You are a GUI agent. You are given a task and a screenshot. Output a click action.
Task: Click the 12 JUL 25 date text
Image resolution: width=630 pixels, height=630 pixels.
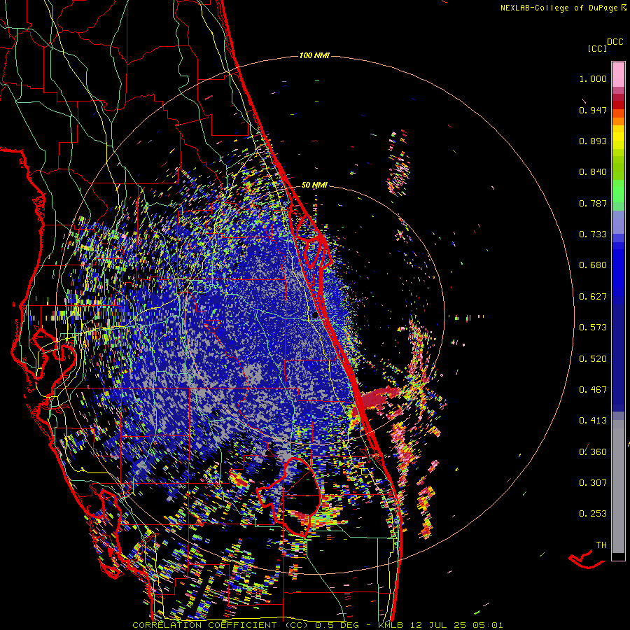pos(438,625)
